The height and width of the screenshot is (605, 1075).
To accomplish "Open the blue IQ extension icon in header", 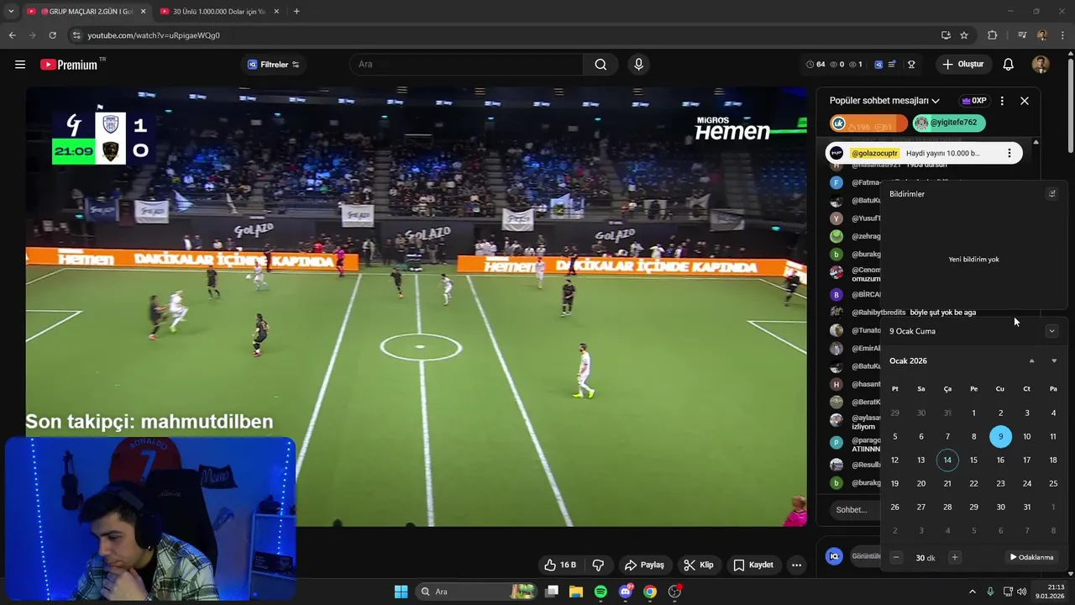I will click(878, 65).
